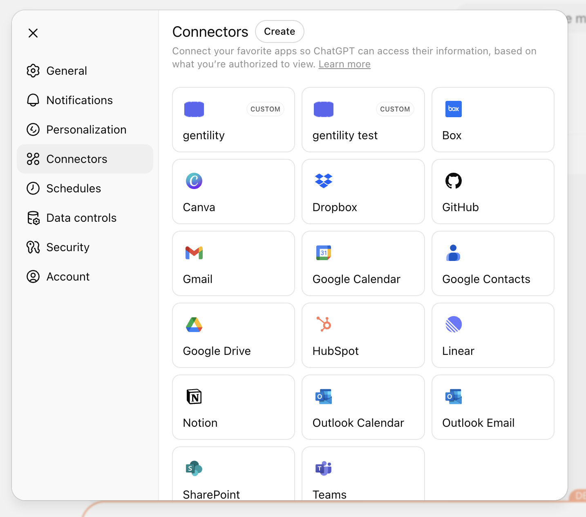The height and width of the screenshot is (517, 586).
Task: Click the Notion connector icon
Action: [x=194, y=397]
